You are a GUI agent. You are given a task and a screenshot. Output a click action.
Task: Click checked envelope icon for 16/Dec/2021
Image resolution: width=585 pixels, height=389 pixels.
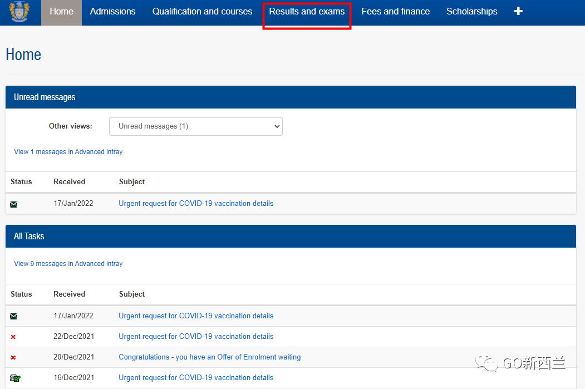click(15, 378)
